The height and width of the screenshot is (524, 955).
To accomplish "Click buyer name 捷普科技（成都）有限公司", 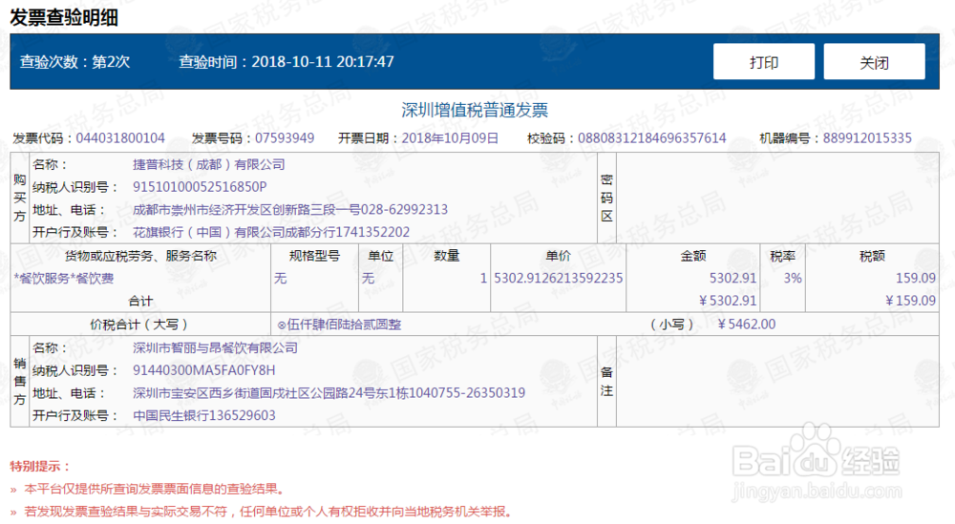I will click(x=209, y=164).
